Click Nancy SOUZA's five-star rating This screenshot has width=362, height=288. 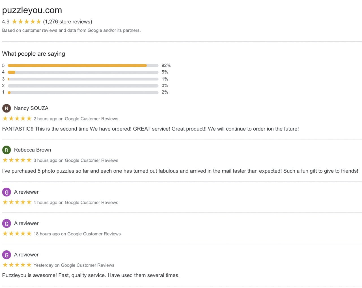click(x=17, y=118)
